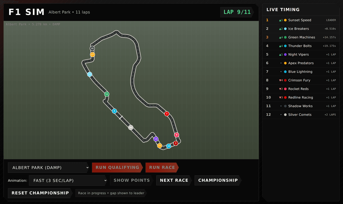Open the Championship standings

[218, 180]
